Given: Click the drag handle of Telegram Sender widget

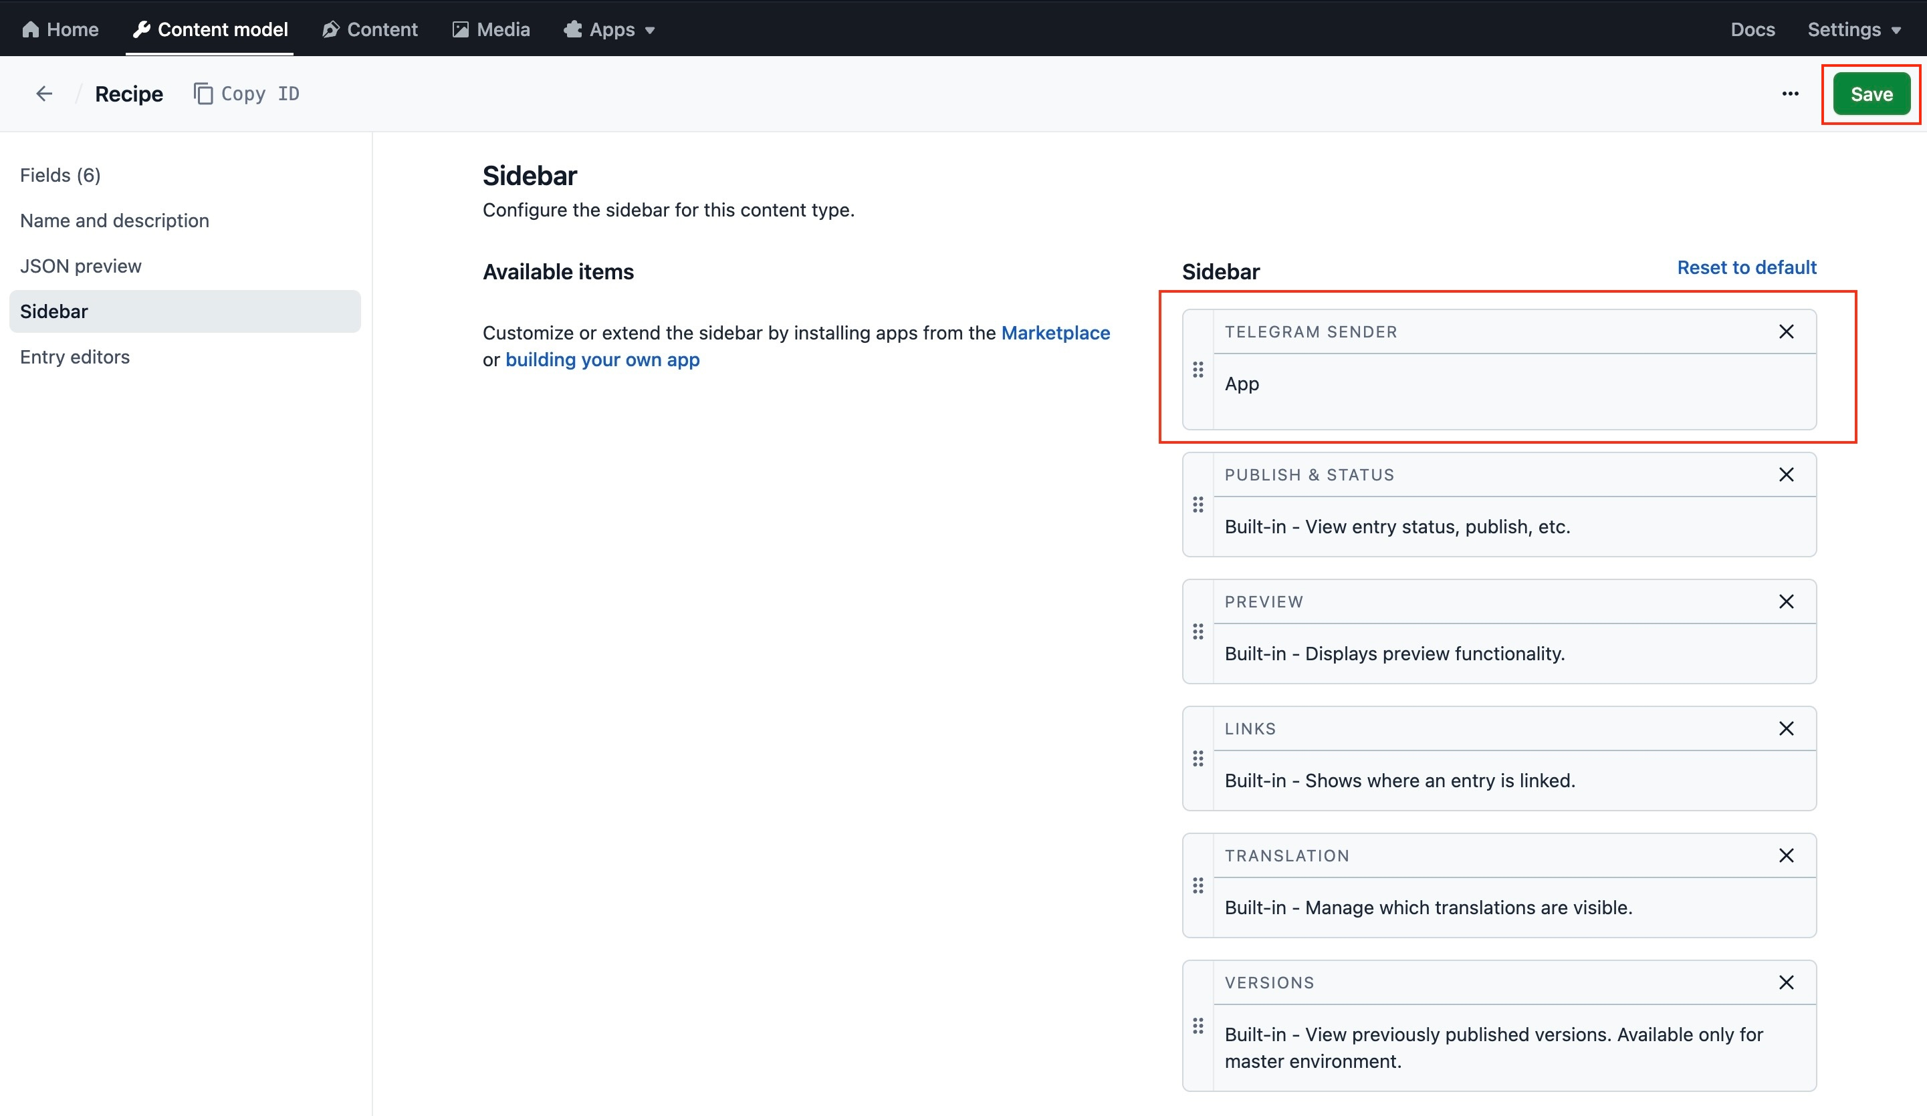Looking at the screenshot, I should point(1198,368).
